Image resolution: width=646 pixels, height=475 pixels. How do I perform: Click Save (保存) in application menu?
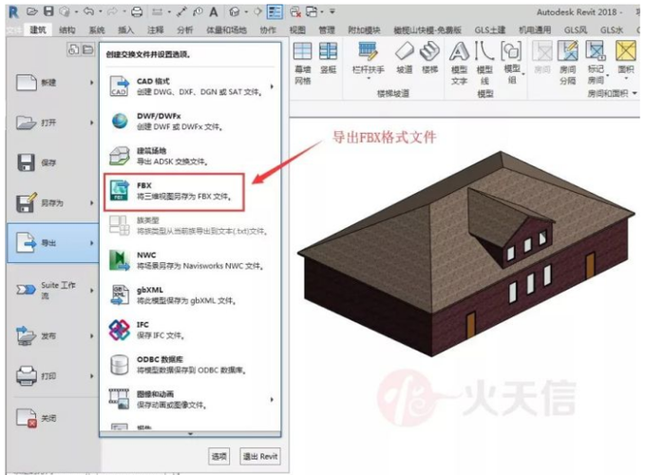tap(53, 162)
